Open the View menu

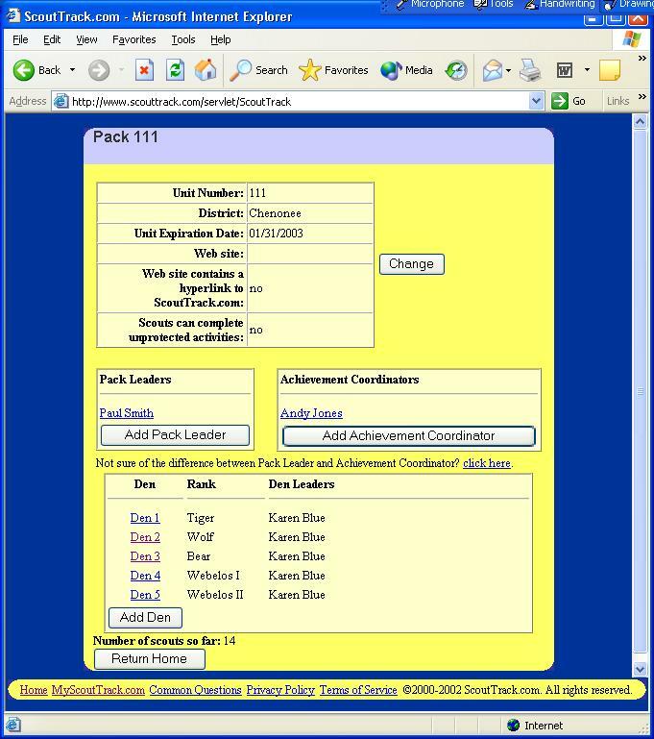[86, 39]
